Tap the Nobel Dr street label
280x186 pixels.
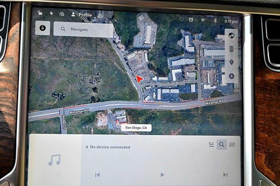coord(63,123)
